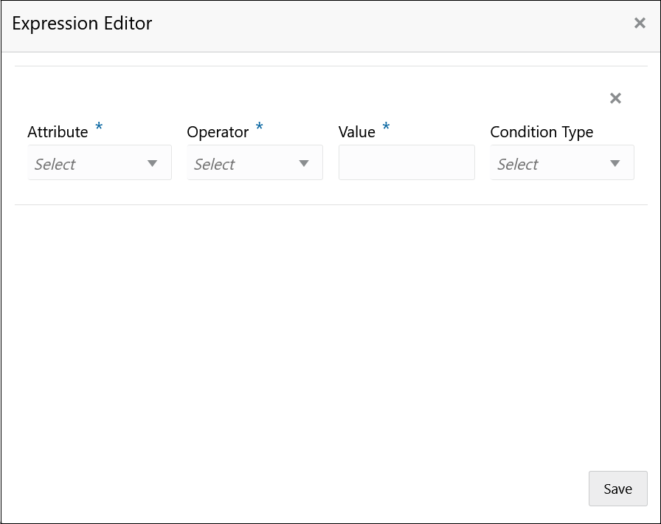
Task: Click the Select placeholder under Attribute
Action: 55,164
